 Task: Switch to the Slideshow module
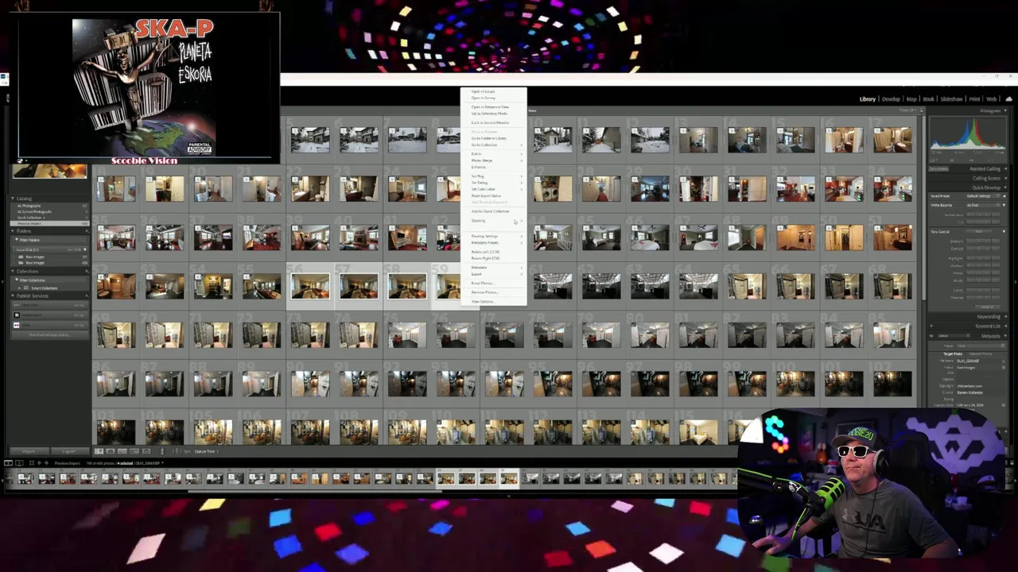point(951,99)
